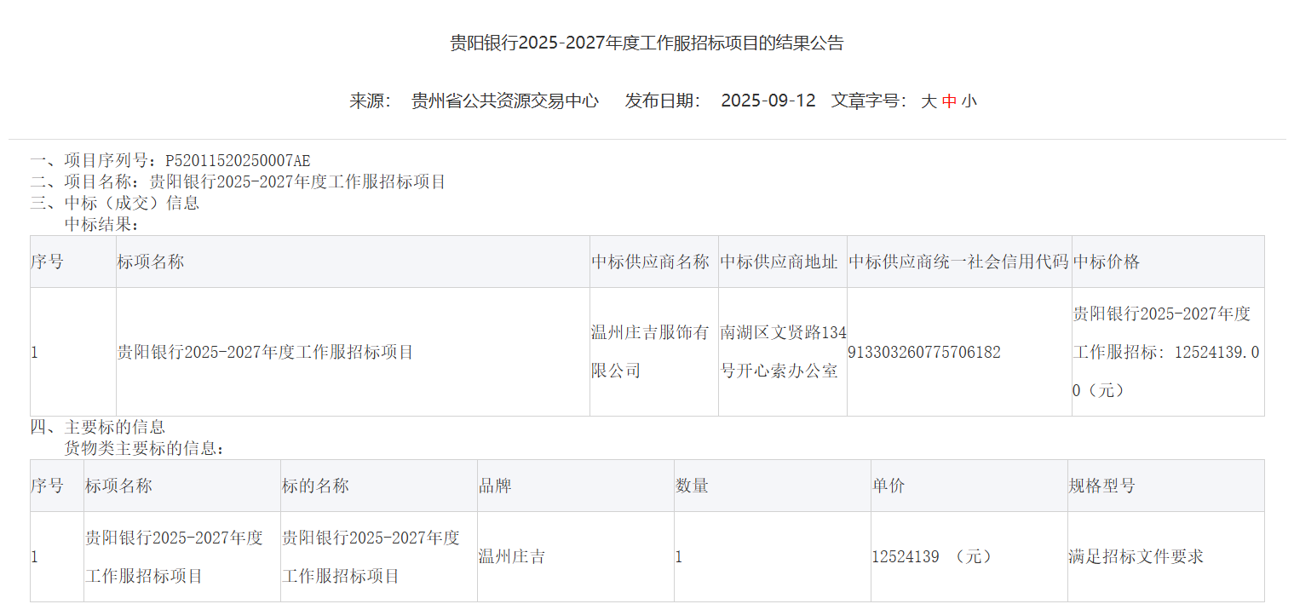Click the supplier address 南湖区文贤路134号 cell
The width and height of the screenshot is (1294, 604).
(782, 352)
